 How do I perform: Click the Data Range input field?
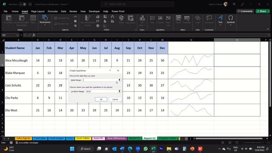100,80
